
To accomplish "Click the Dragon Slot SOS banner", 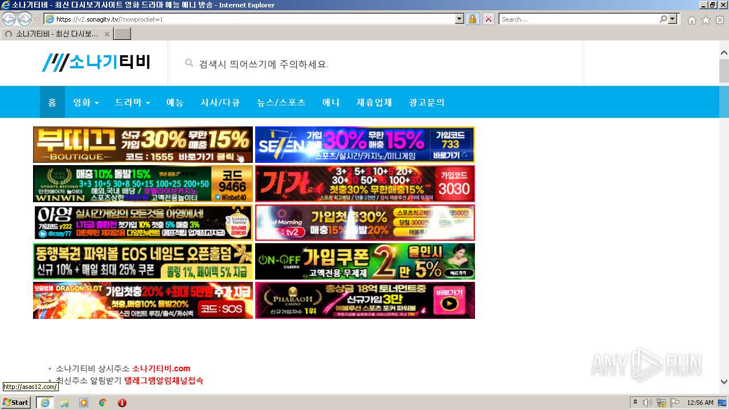I will pos(143,300).
